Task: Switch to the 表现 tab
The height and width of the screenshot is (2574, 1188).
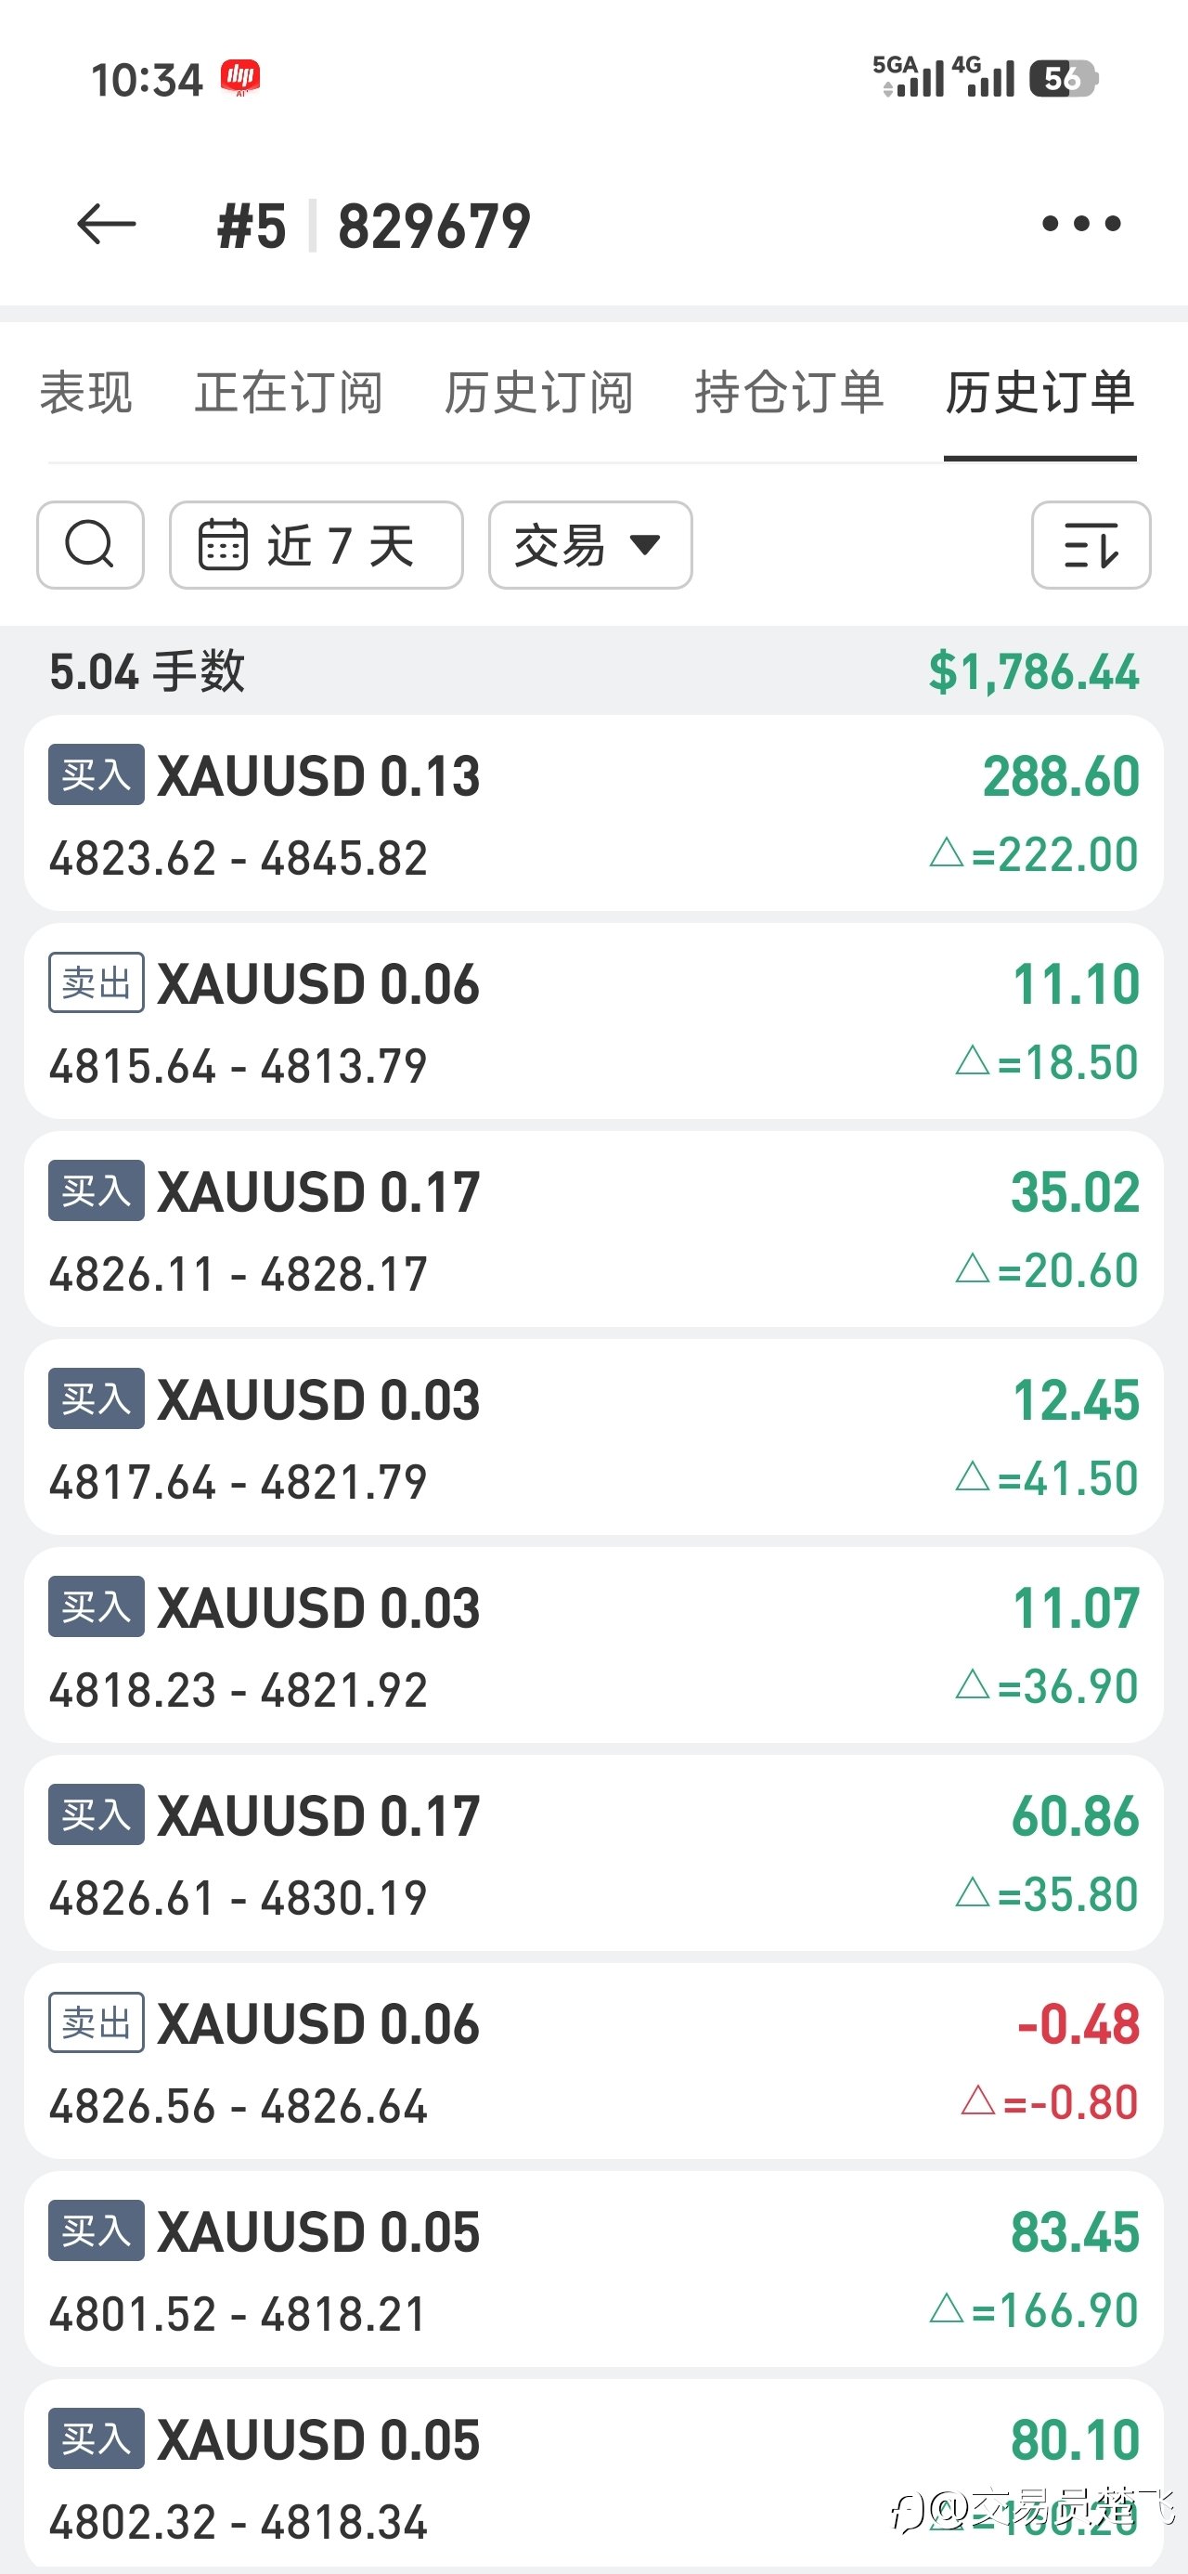Action: 86,392
